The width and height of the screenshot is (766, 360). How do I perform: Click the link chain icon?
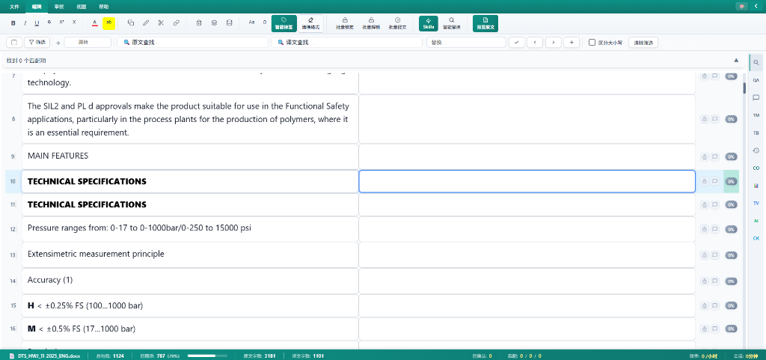click(x=177, y=22)
